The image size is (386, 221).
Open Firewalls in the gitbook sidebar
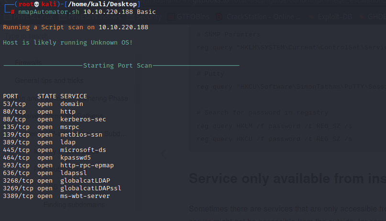[x=28, y=63]
